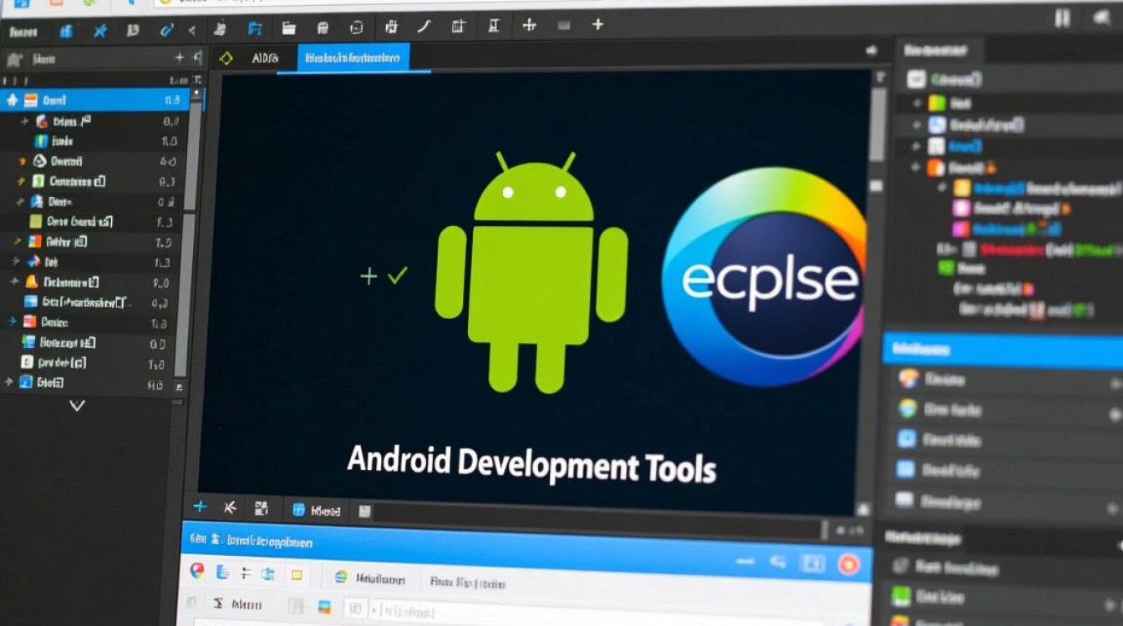Select the yellow diamond Android layout editor icon
This screenshot has height=626, width=1123.
pos(226,58)
